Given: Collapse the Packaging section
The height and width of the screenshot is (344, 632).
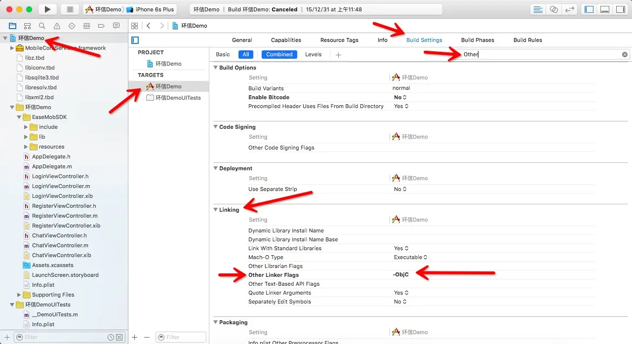Looking at the screenshot, I should pyautogui.click(x=216, y=322).
